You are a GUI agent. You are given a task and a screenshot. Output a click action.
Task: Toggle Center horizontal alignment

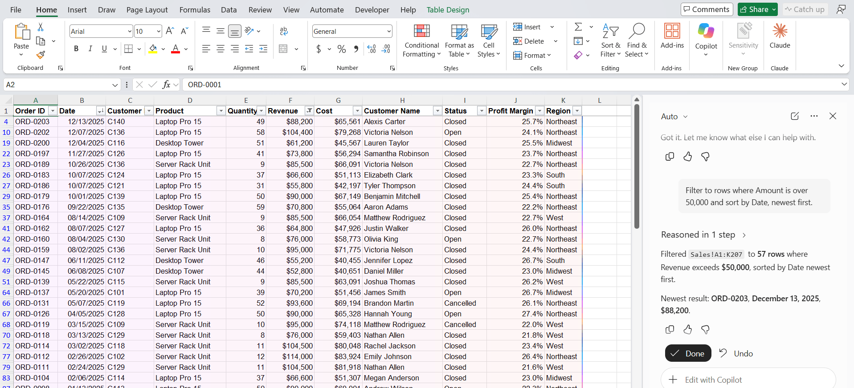click(x=221, y=49)
